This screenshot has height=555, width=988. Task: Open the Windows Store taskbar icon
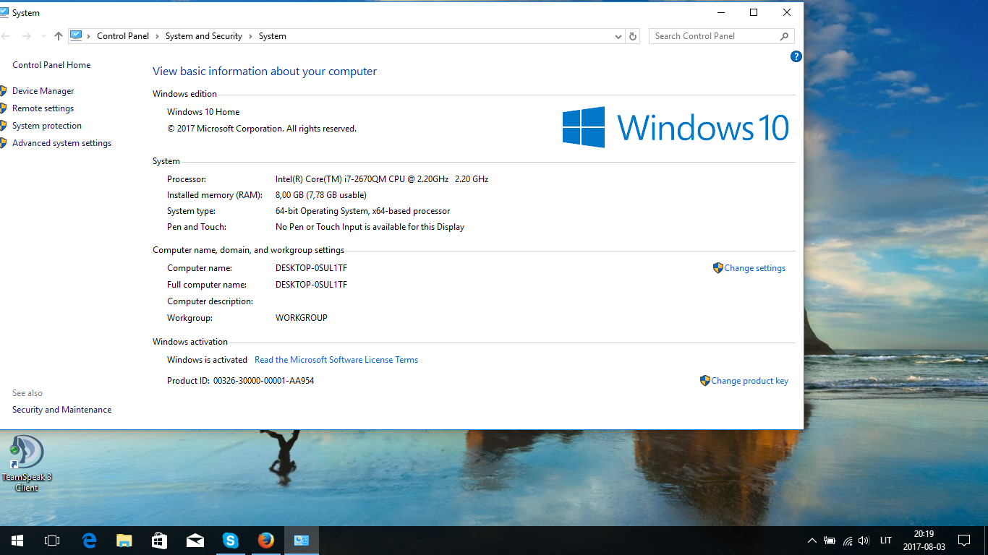pos(160,541)
